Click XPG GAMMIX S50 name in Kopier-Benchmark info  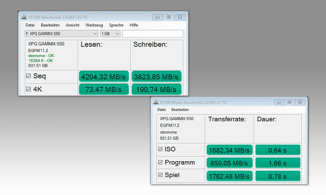coord(177,119)
